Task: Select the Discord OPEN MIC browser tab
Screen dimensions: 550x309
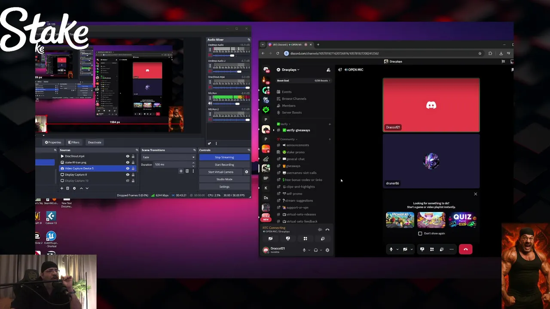Action: pyautogui.click(x=290, y=45)
